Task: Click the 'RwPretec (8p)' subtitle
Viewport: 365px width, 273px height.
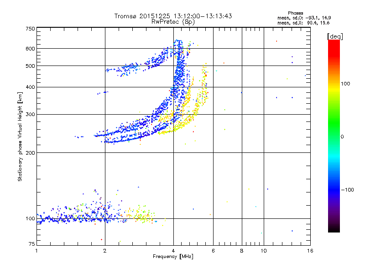Action: (x=173, y=22)
